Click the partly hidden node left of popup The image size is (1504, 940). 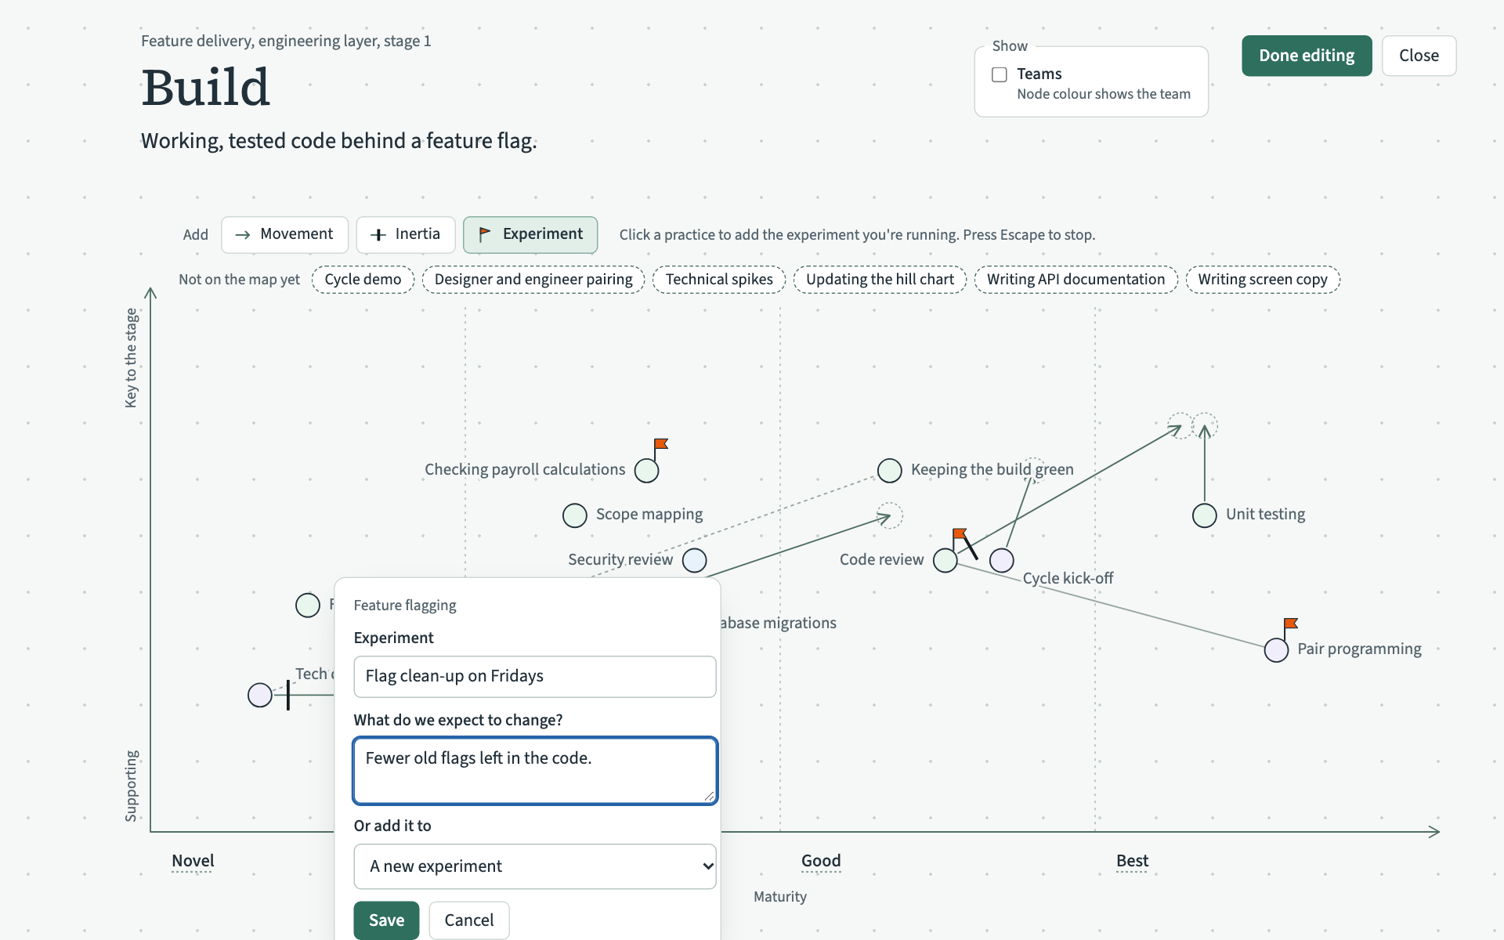tap(308, 605)
